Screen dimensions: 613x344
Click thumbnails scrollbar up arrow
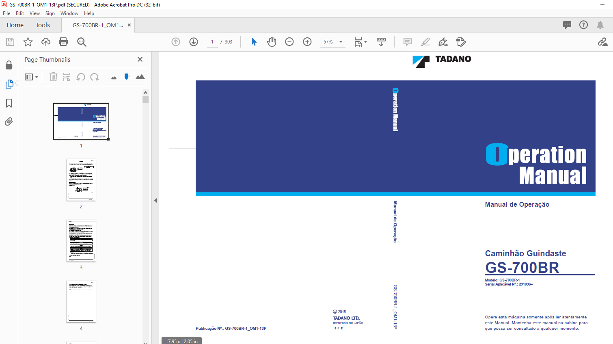click(145, 93)
